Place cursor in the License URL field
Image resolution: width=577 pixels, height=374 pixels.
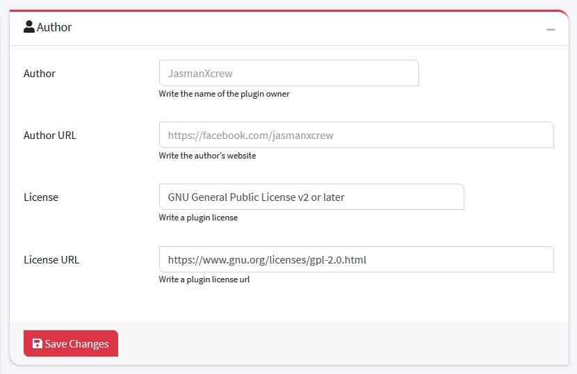point(356,259)
